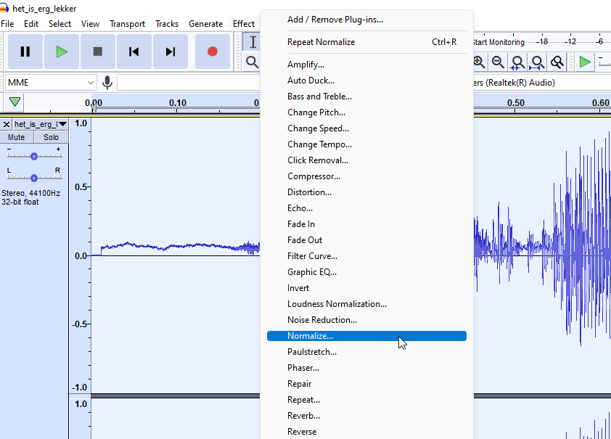Select the highlighted Normalize effect
This screenshot has width=611, height=439.
point(366,336)
